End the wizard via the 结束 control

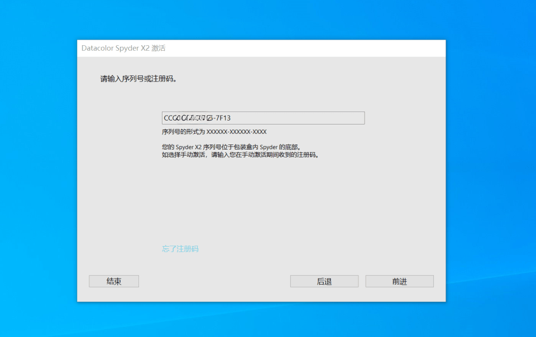113,281
